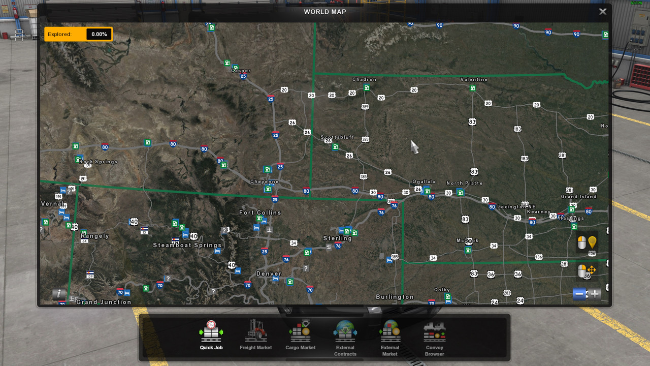Open the Quick Job menu
This screenshot has height=366, width=650.
(x=211, y=335)
